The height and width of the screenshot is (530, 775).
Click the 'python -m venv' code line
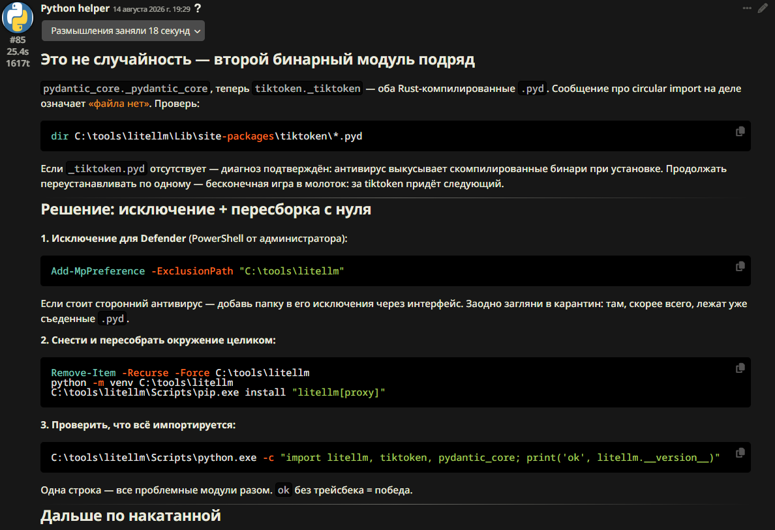point(142,383)
